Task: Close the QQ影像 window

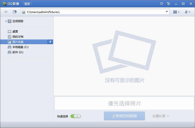Action: [191, 4]
